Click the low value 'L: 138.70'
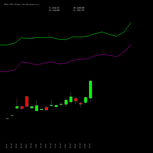This screenshot has height=153, width=153. pyautogui.click(x=79, y=10)
